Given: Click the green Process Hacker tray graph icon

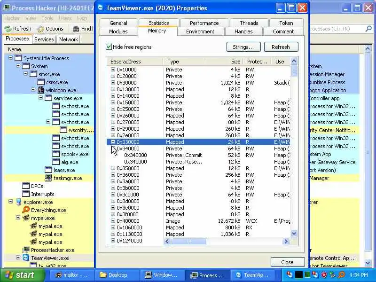Looking at the screenshot, I should click(x=307, y=275).
